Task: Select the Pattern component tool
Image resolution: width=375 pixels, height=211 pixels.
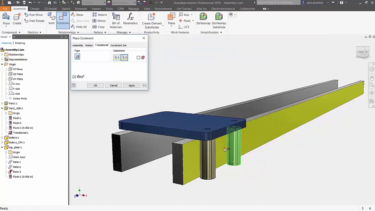Action: 100,15
